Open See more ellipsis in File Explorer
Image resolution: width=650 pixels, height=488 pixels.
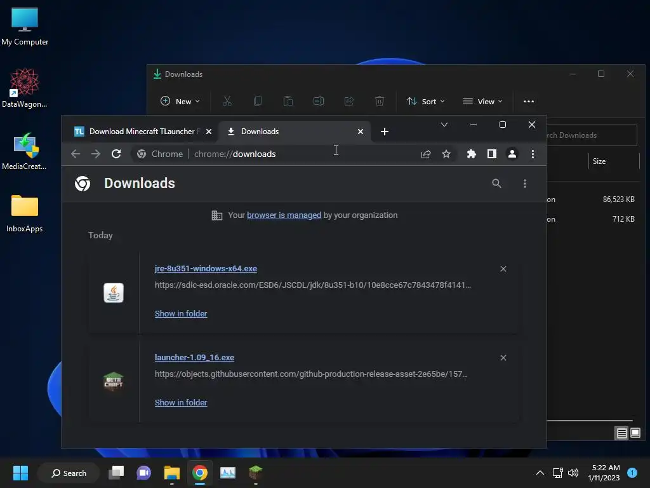[x=529, y=101]
